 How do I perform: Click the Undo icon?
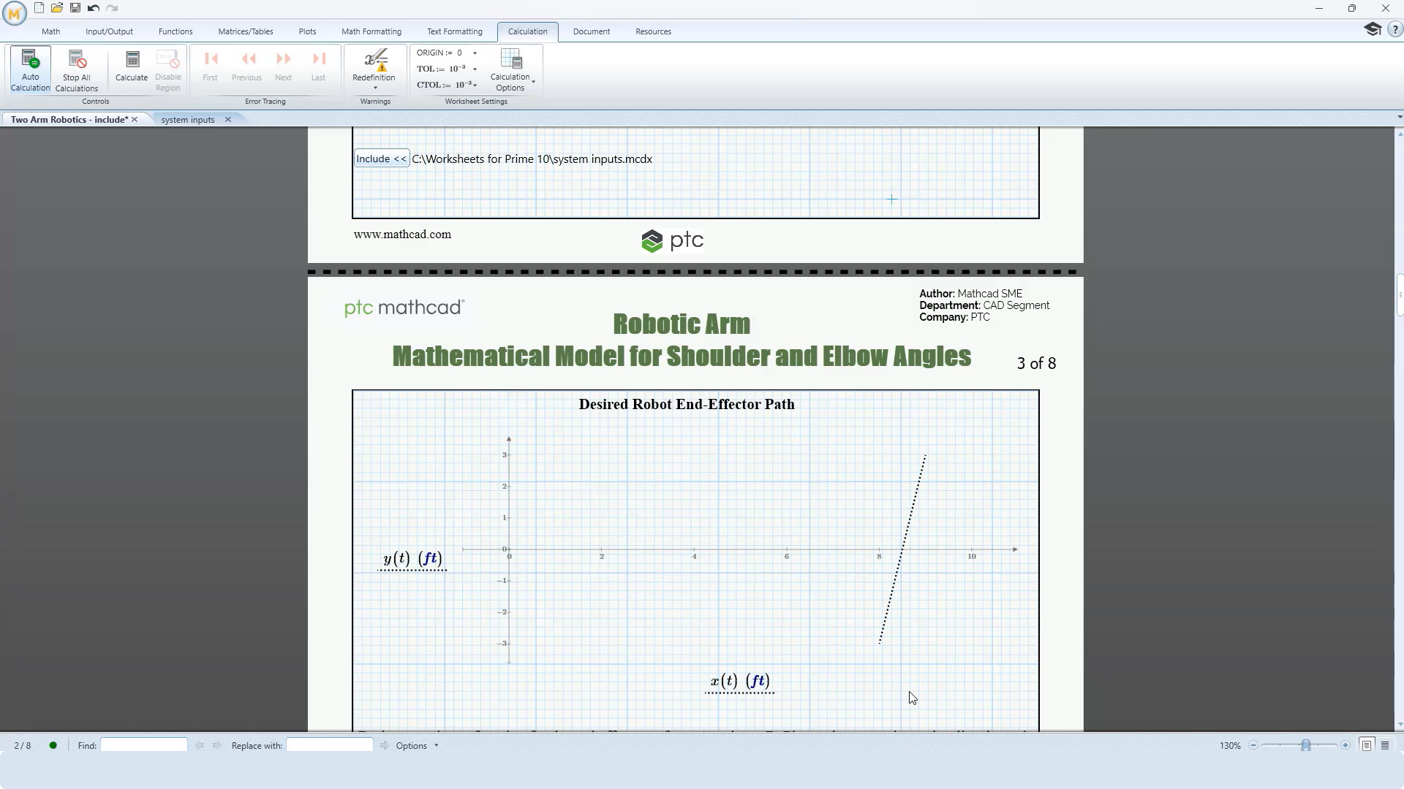click(94, 8)
